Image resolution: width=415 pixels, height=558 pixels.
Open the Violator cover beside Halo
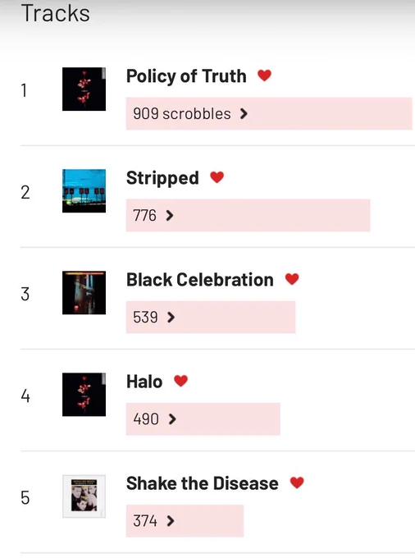coord(84,395)
